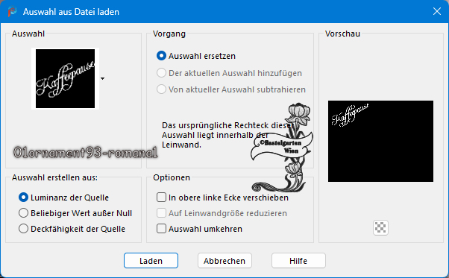Image resolution: width=449 pixels, height=278 pixels.
Task: Click the PaintShop Pro app icon in title bar
Action: 12,12
